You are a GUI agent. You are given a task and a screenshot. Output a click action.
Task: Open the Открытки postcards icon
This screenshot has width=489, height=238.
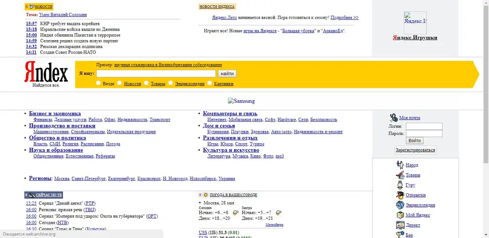[x=400, y=195]
